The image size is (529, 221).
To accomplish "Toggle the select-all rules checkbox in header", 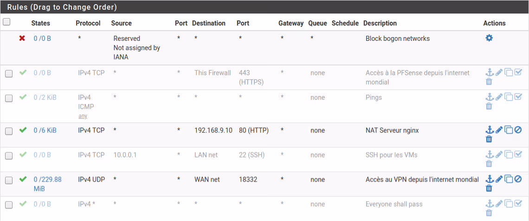I will click(x=6, y=22).
